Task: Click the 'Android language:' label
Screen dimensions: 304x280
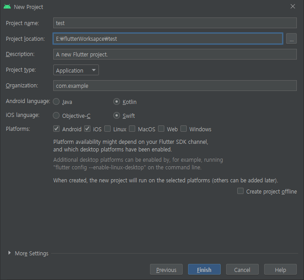Action: 28,101
